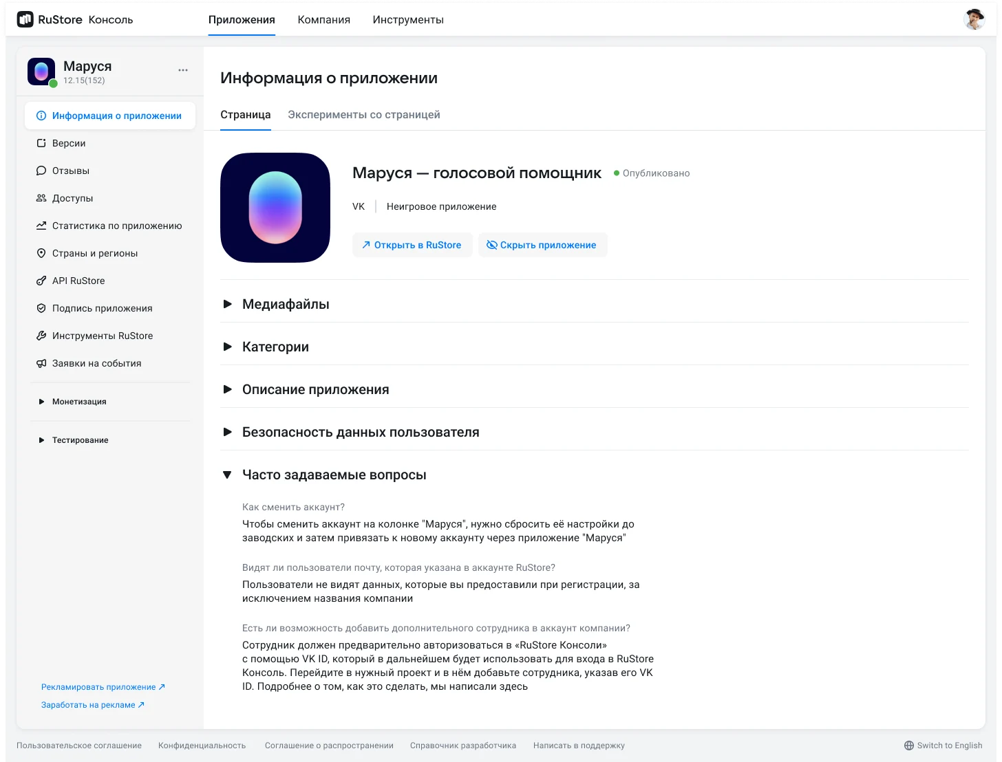Screen dimensions: 1002x762
Task: Click the large Маруся app icon thumbnail
Action: tap(275, 208)
